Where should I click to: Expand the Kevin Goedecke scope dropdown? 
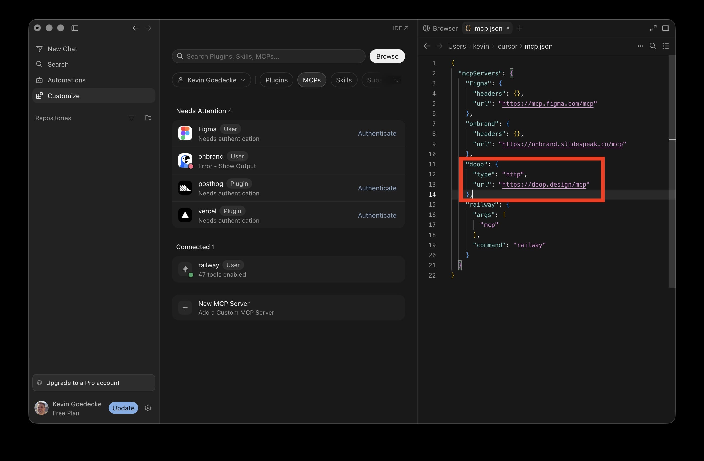click(211, 80)
